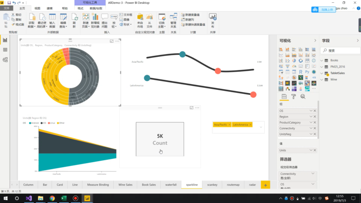361x203 pixels.
Task: Open the Model relationships view icon
Action: (x=5, y=60)
